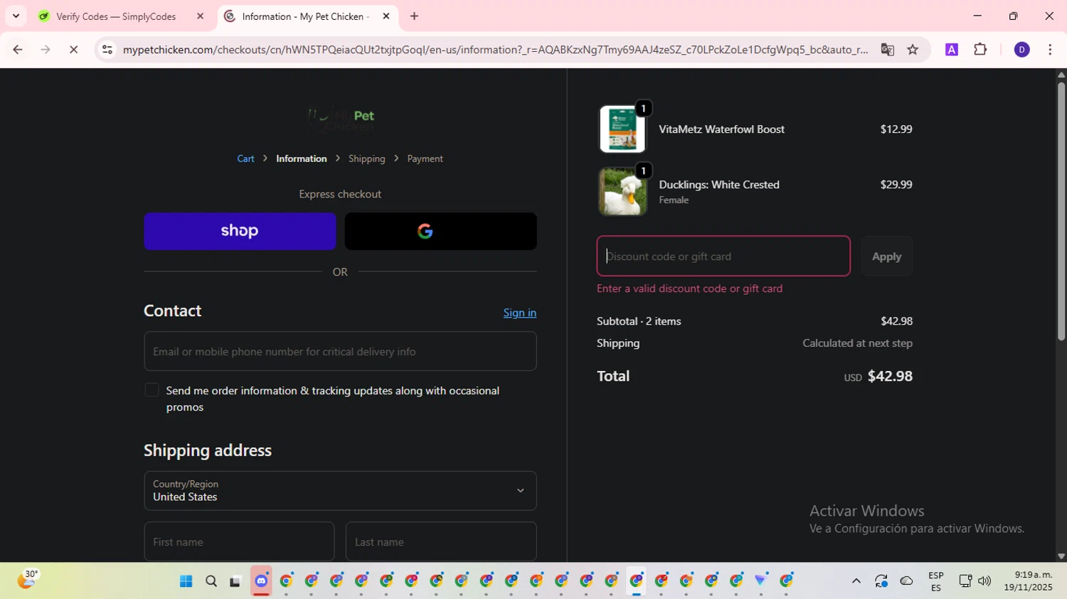Image resolution: width=1067 pixels, height=599 pixels.
Task: Select the Information breadcrumb step
Action: click(302, 158)
